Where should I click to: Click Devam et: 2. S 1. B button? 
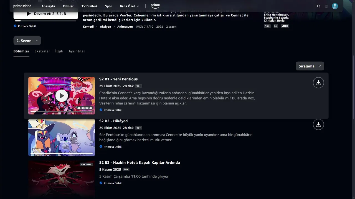[x=46, y=14]
